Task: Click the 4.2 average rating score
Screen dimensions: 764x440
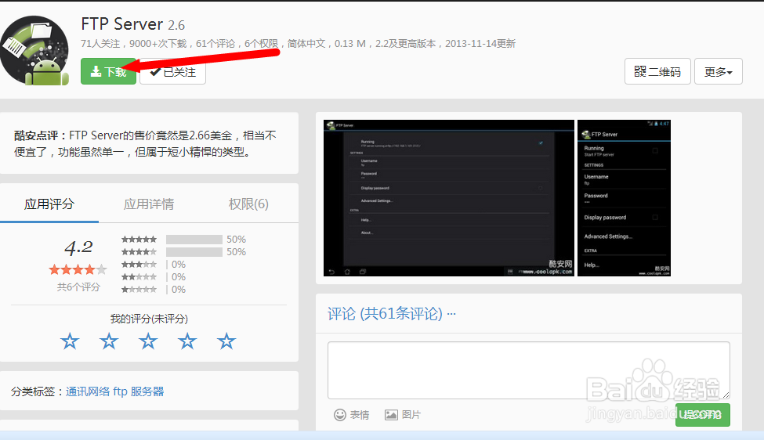Action: [78, 247]
